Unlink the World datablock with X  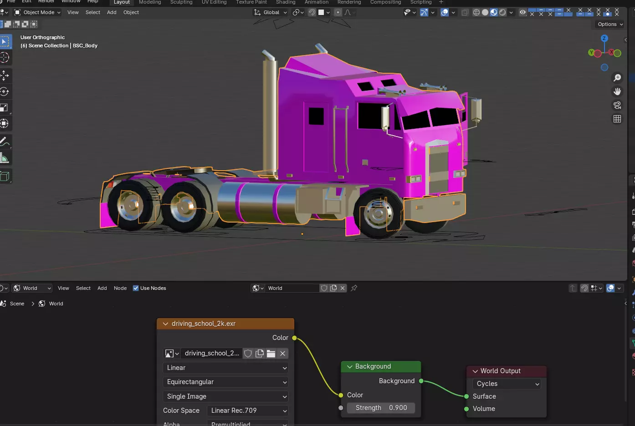click(x=343, y=288)
